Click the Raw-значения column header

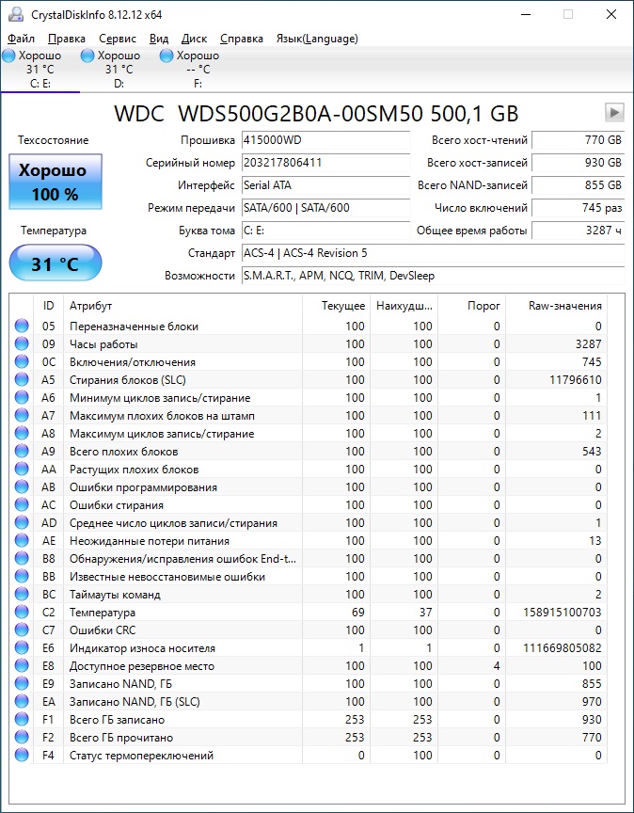[x=565, y=306]
